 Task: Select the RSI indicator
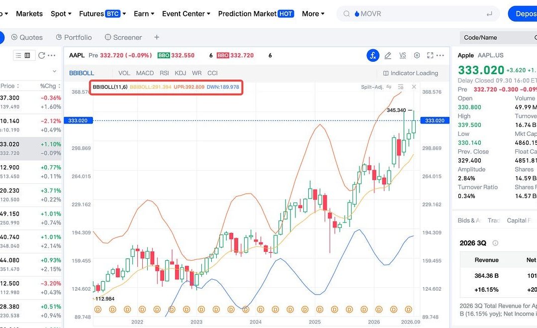click(164, 73)
